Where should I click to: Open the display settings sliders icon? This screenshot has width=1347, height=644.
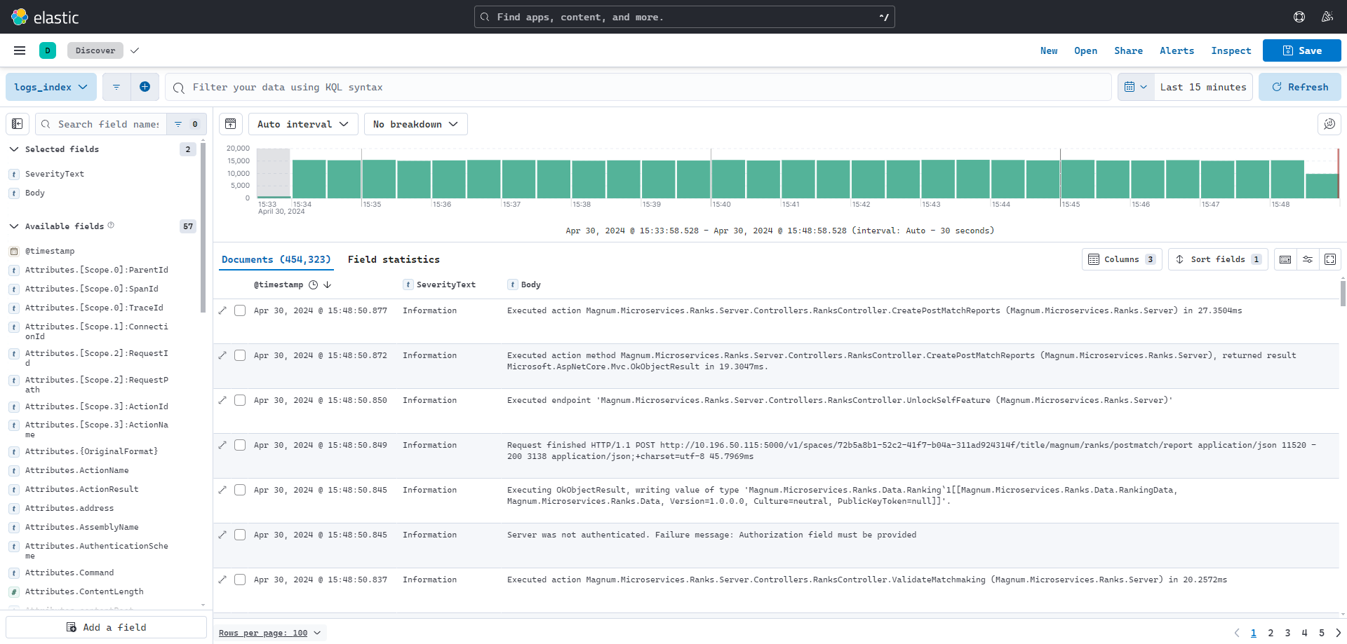(1308, 259)
